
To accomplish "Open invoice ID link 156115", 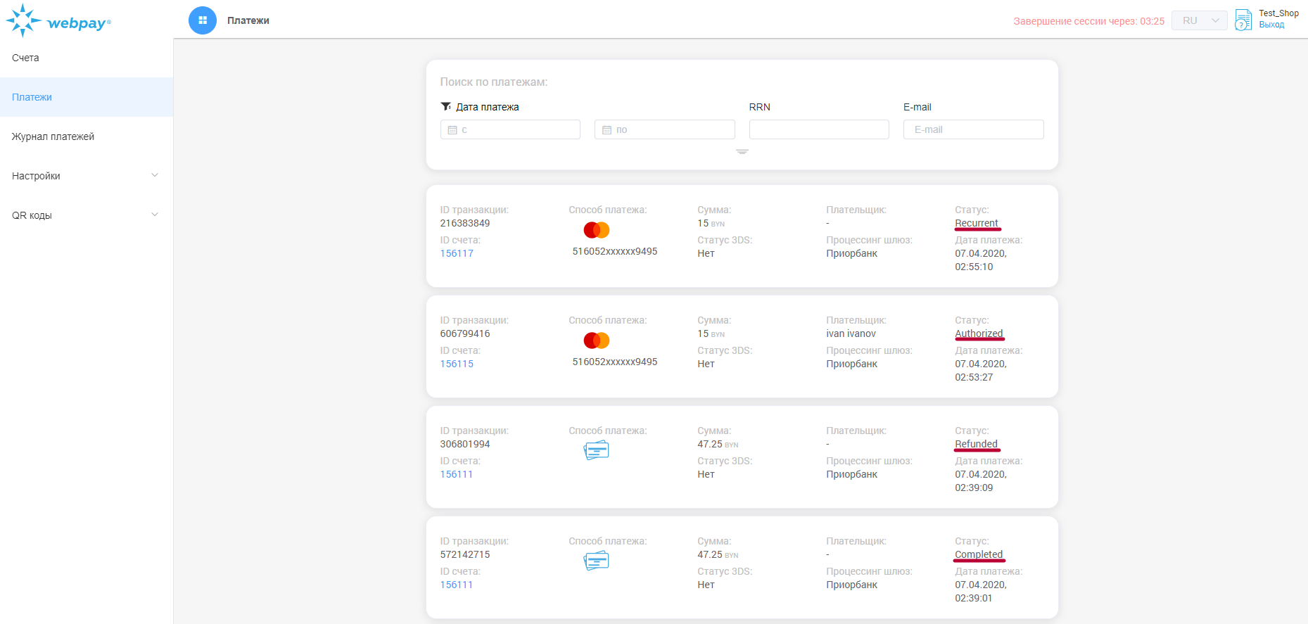I will (457, 364).
